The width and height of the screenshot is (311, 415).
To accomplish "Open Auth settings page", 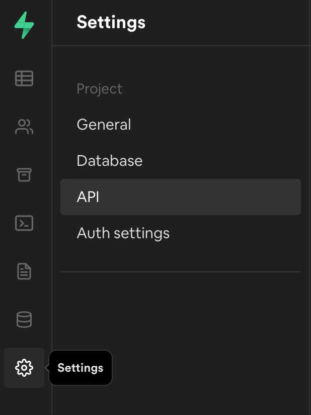I will (x=123, y=233).
